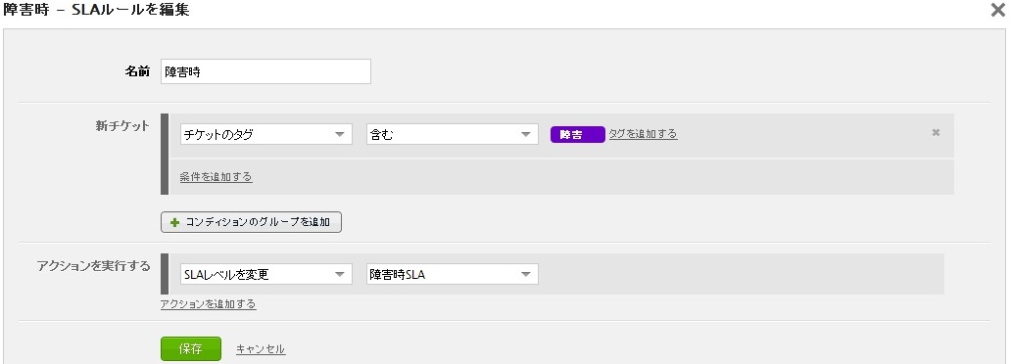1010x364 pixels.
Task: Expand the 障害時SLA level dropdown
Action: click(x=453, y=274)
